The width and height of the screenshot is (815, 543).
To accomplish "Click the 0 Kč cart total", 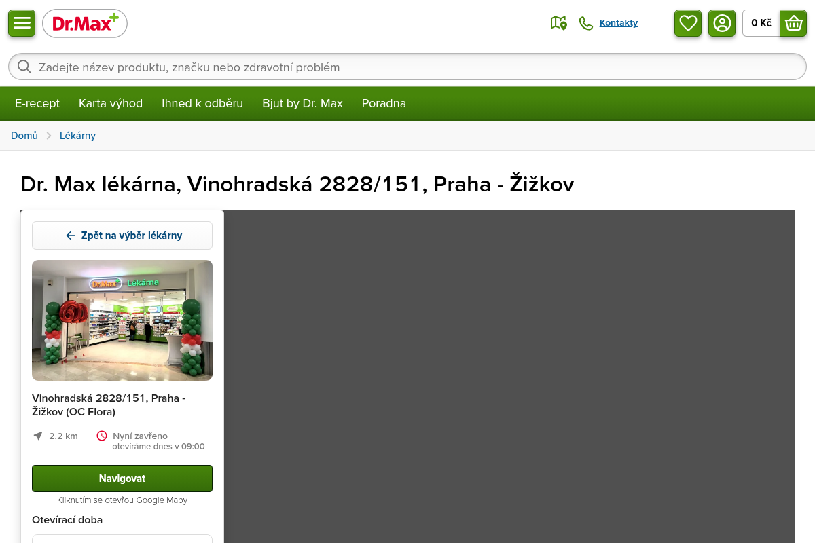I will (761, 23).
